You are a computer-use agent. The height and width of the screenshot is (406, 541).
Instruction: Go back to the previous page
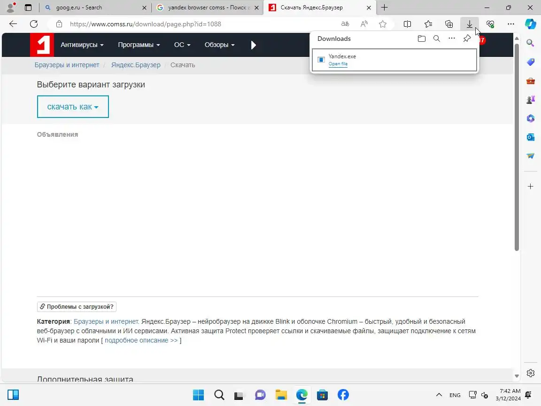[x=13, y=24]
